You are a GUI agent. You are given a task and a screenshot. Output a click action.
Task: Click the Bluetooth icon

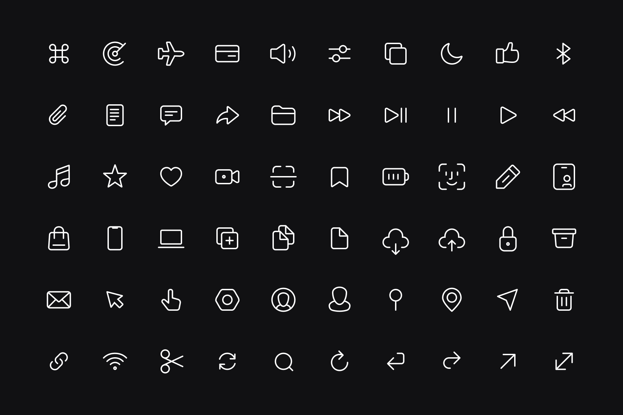[x=564, y=54]
